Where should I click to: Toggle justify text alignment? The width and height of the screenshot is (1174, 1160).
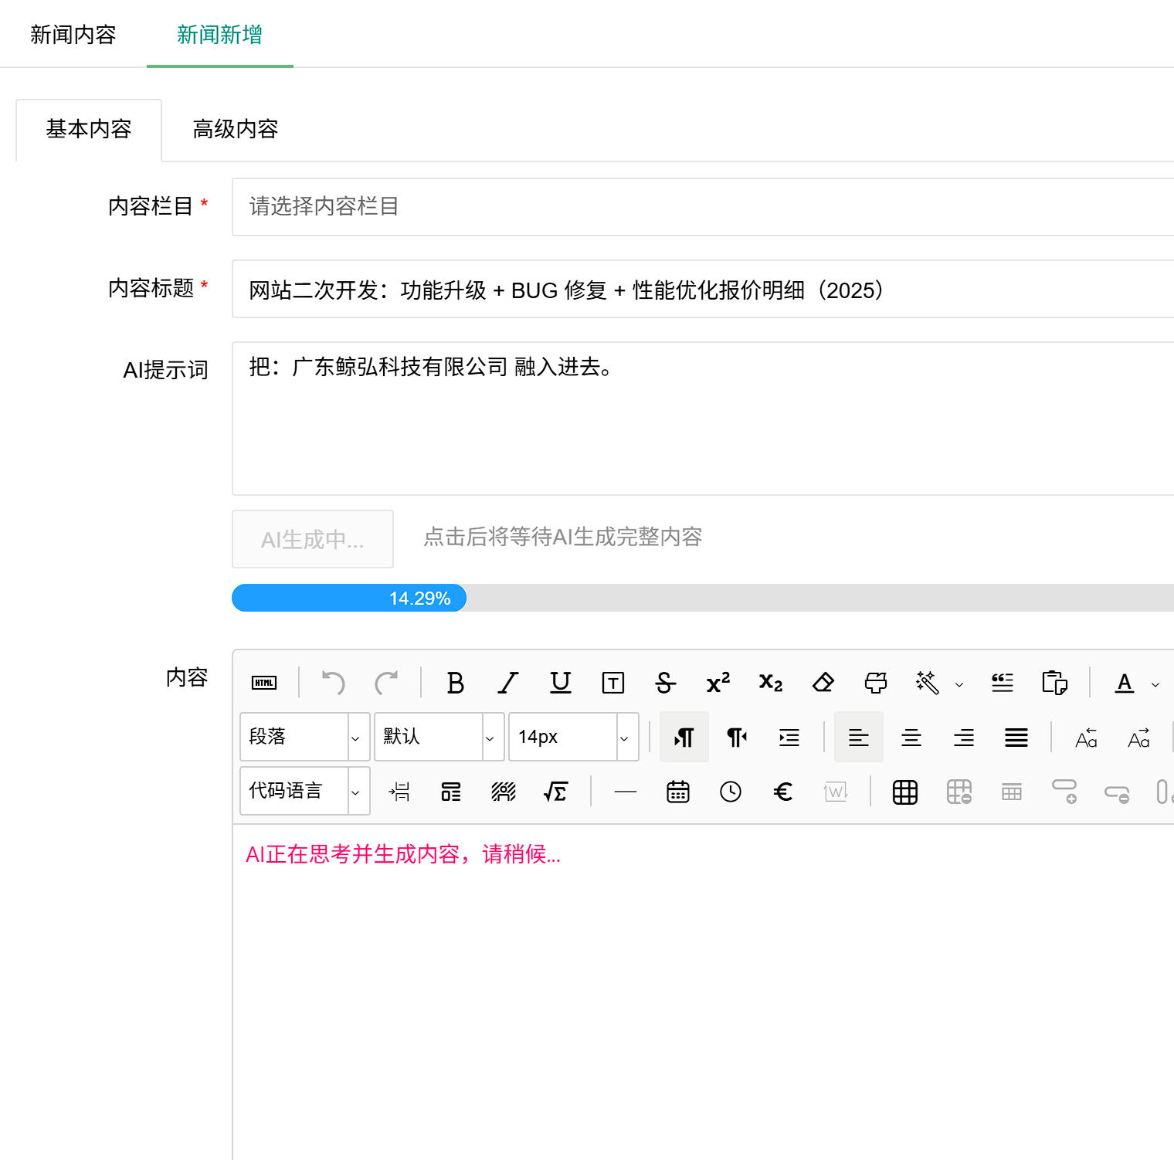1016,738
